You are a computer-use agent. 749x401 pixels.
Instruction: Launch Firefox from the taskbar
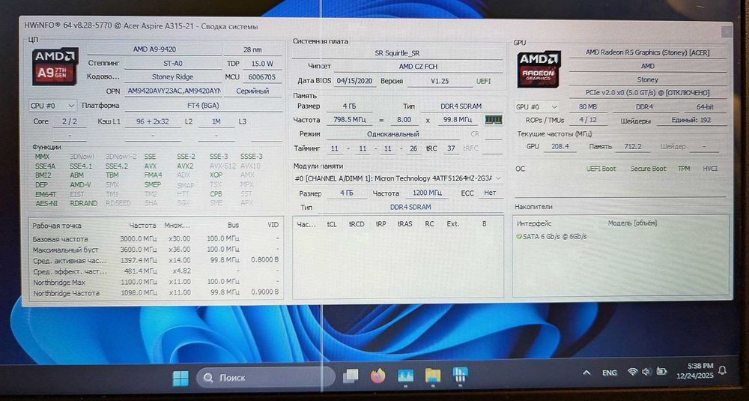[377, 376]
